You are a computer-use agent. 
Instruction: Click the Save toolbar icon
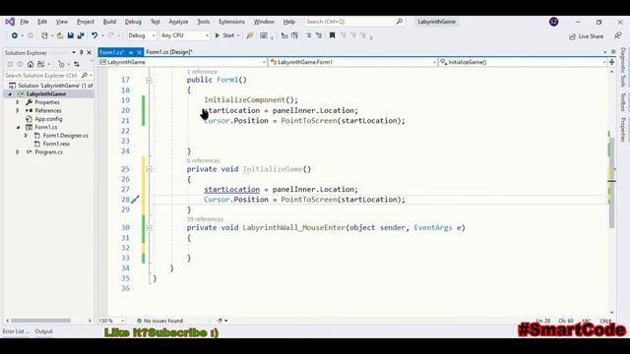coord(70,35)
